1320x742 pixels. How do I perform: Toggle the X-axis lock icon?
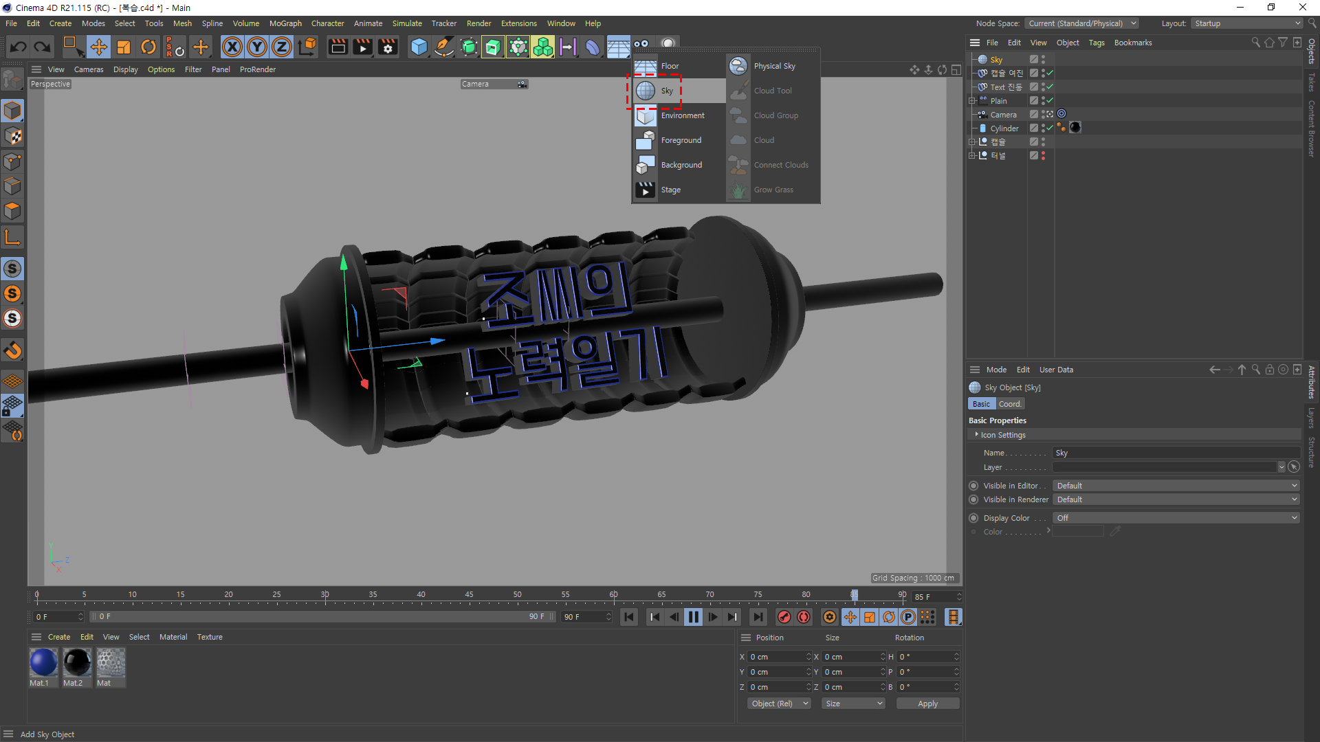coord(232,47)
